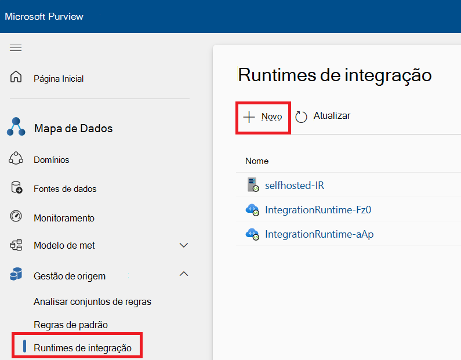Click the Página Inicial home icon
461x360 pixels.
(x=16, y=78)
